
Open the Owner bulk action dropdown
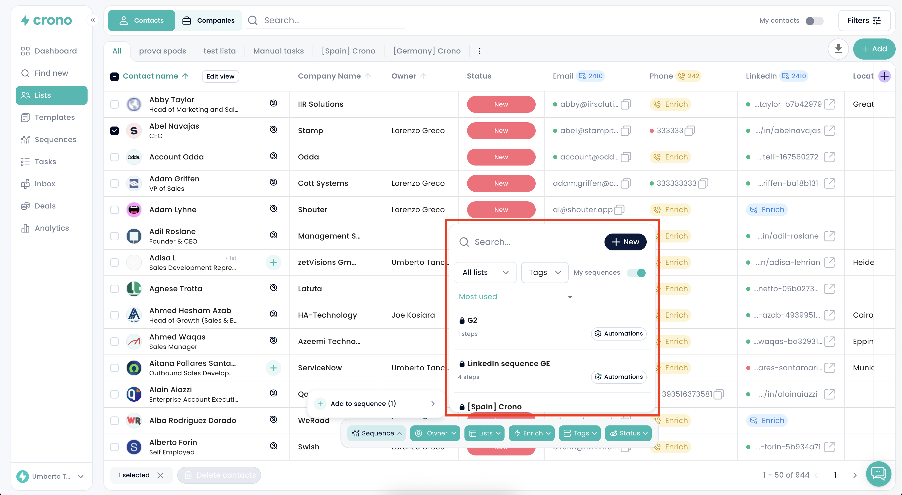pos(435,433)
